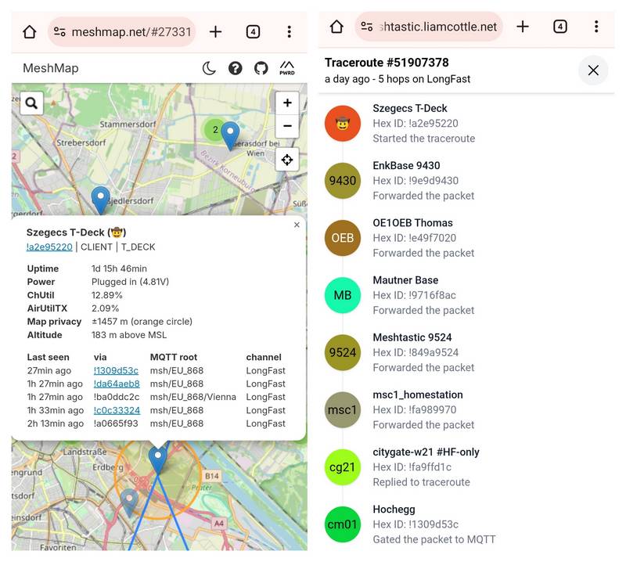
Task: Open the right browser's three-dot menu
Action: tap(596, 27)
